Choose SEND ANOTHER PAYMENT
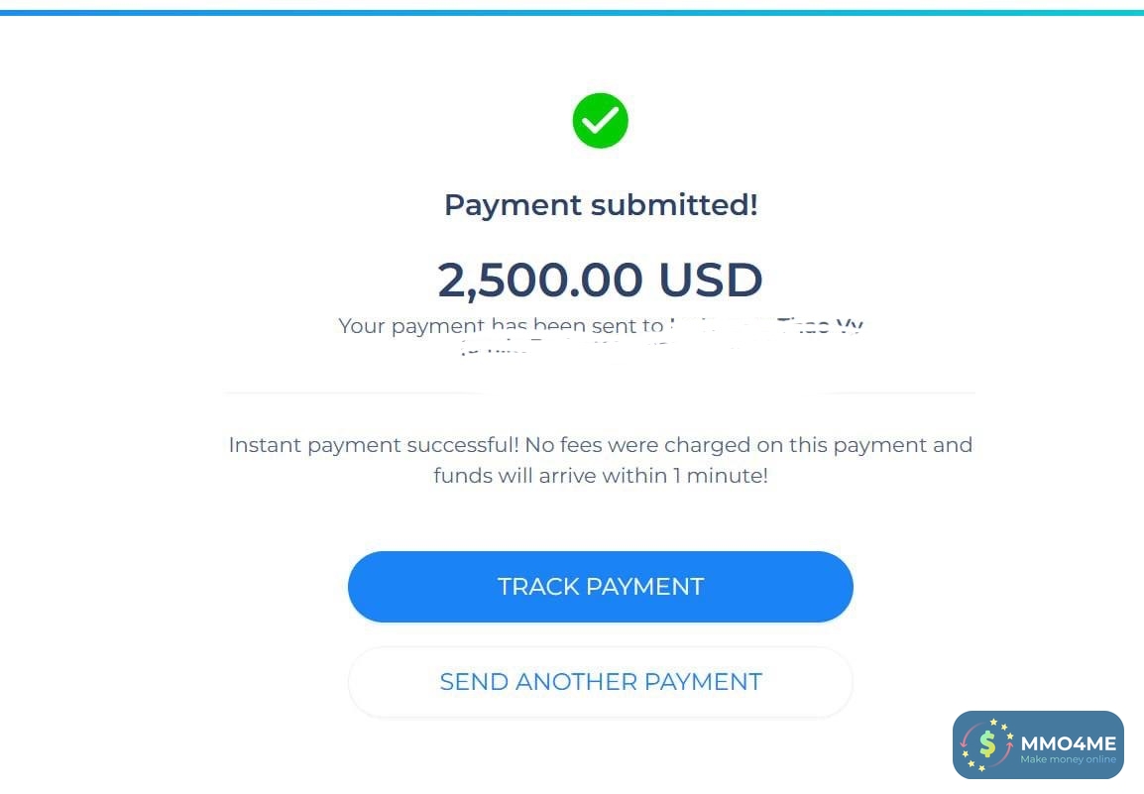Viewport: 1144px width, 794px height. (600, 682)
